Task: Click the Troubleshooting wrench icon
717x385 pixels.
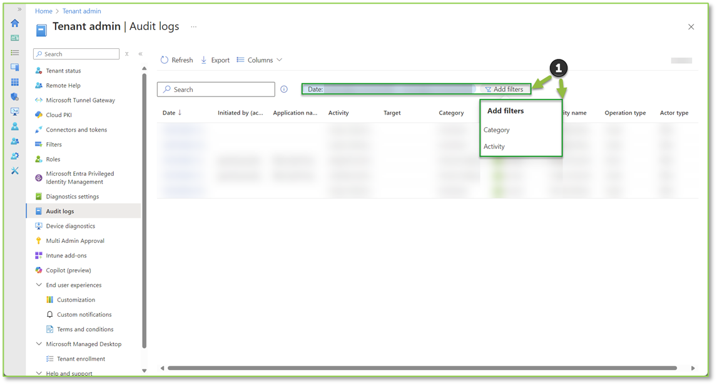Action: (x=15, y=170)
